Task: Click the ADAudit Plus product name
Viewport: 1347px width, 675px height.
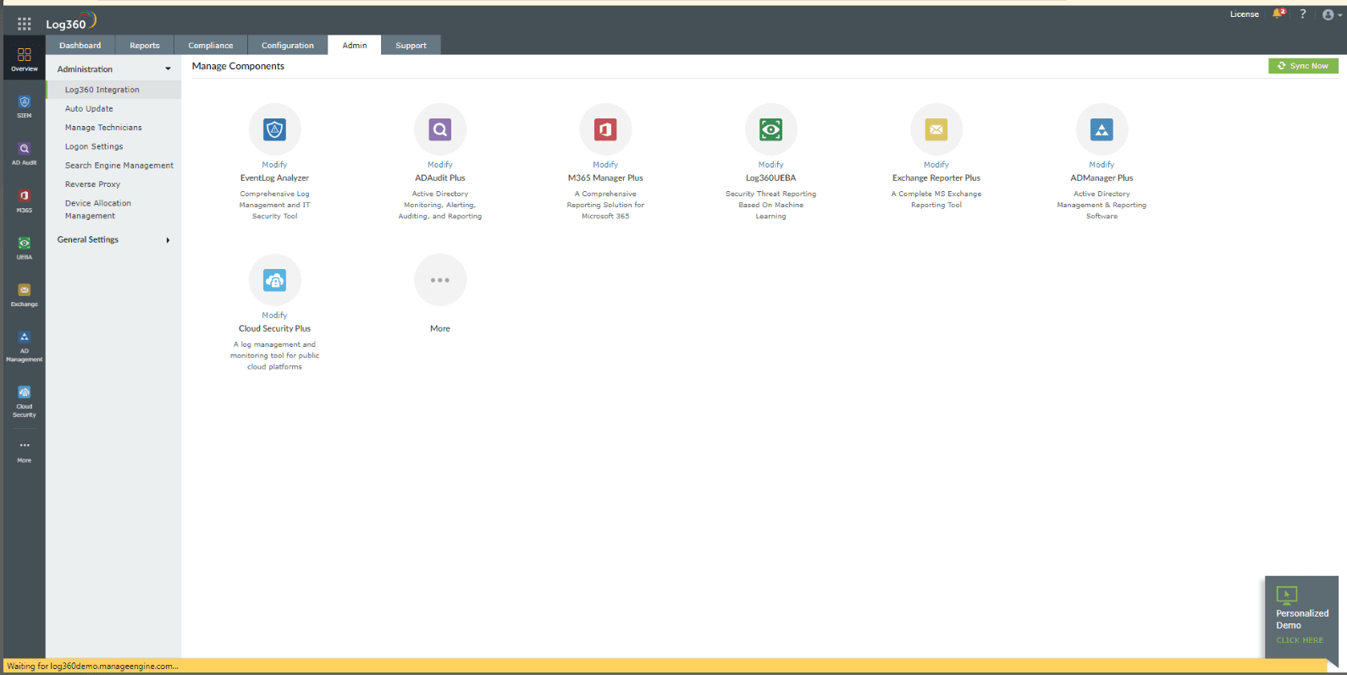Action: click(440, 178)
